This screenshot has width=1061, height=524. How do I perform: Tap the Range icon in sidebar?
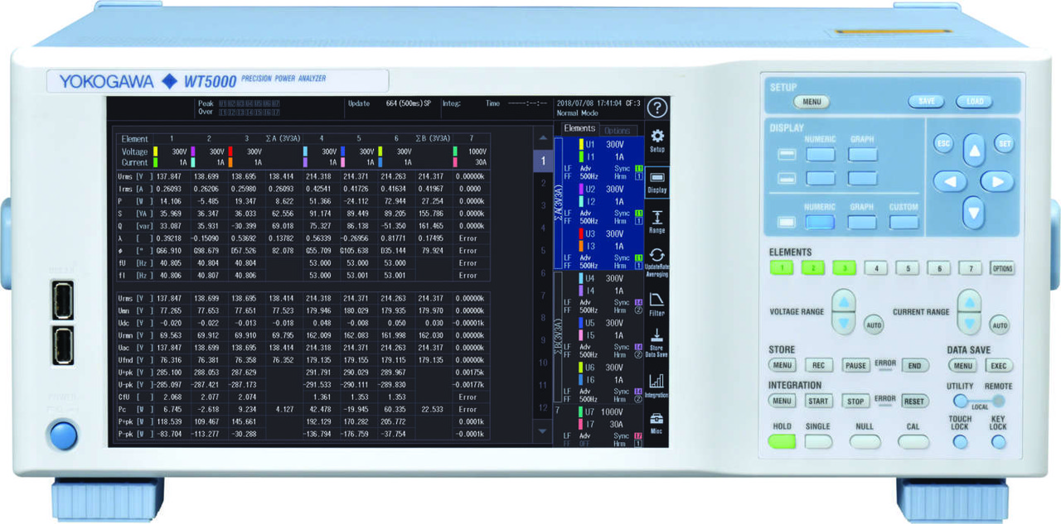pyautogui.click(x=656, y=221)
